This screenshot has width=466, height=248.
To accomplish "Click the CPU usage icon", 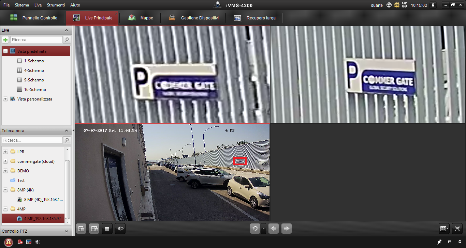I will coord(397,5).
